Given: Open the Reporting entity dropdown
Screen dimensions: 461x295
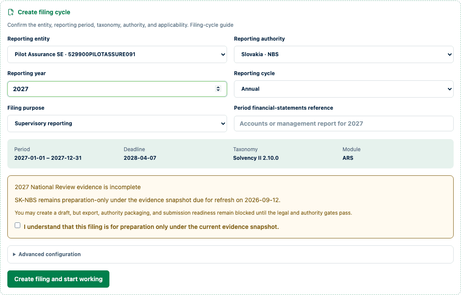Looking at the screenshot, I should click(117, 54).
